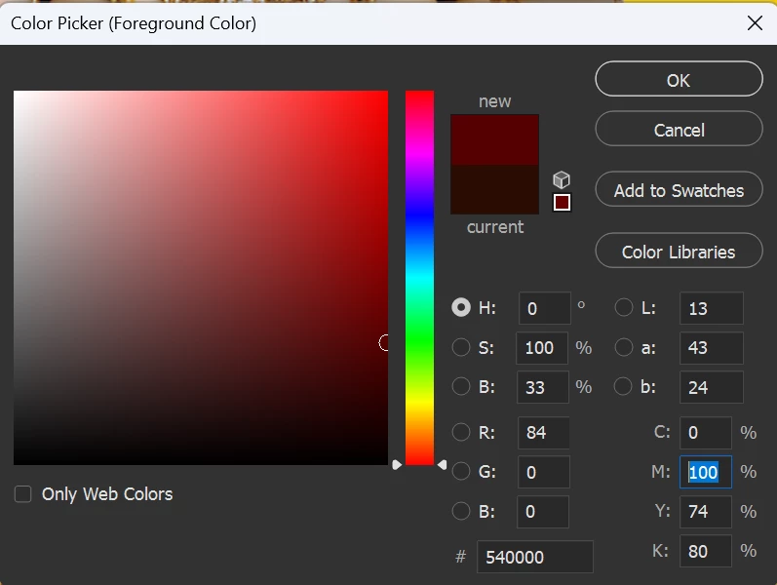Click the R field showing 84
This screenshot has width=777, height=585.
543,433
